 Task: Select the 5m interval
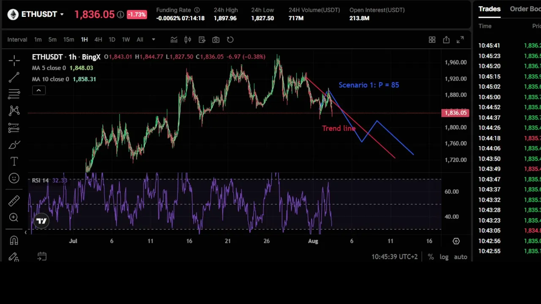pyautogui.click(x=52, y=40)
